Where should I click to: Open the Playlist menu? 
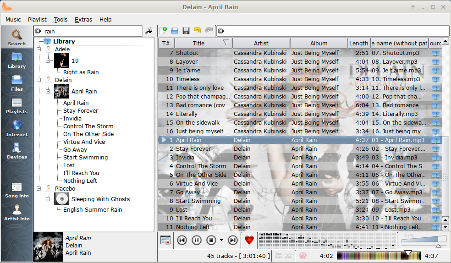point(37,20)
